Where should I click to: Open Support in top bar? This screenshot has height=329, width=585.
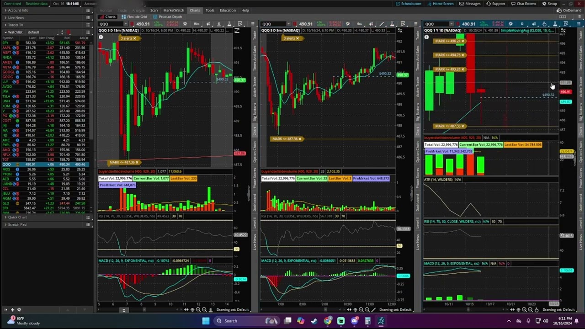pos(496,4)
